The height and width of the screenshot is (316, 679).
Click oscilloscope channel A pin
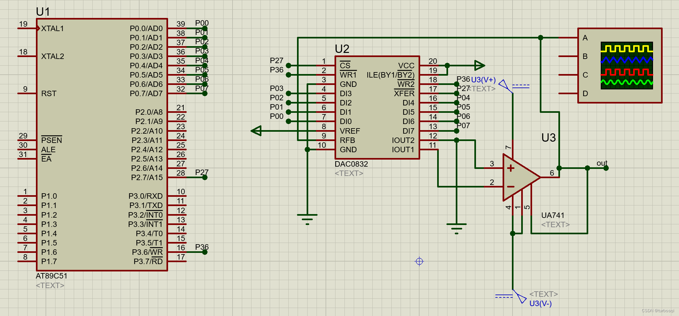click(568, 37)
